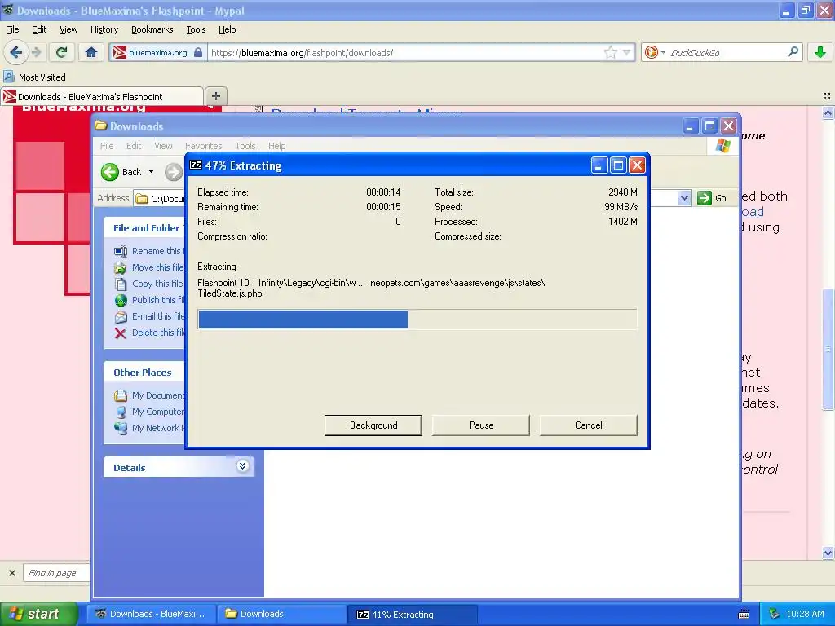Click the File and Folder Tasks header
835x626 pixels.
[x=144, y=228]
